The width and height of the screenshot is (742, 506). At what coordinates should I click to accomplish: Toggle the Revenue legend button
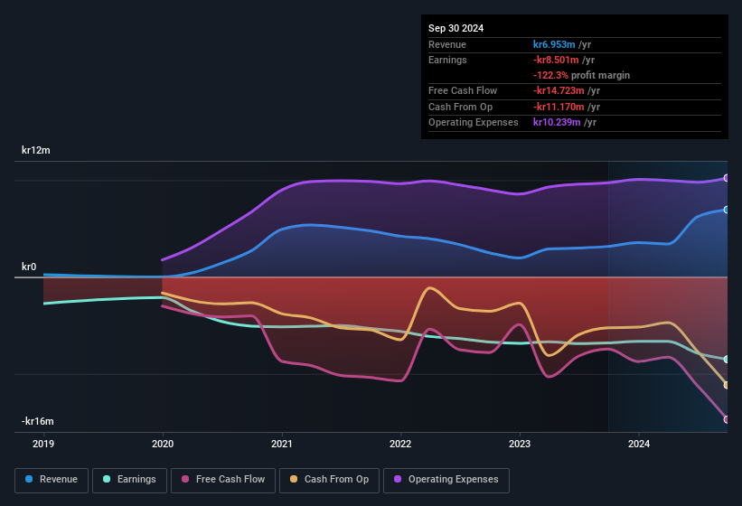pyautogui.click(x=52, y=480)
